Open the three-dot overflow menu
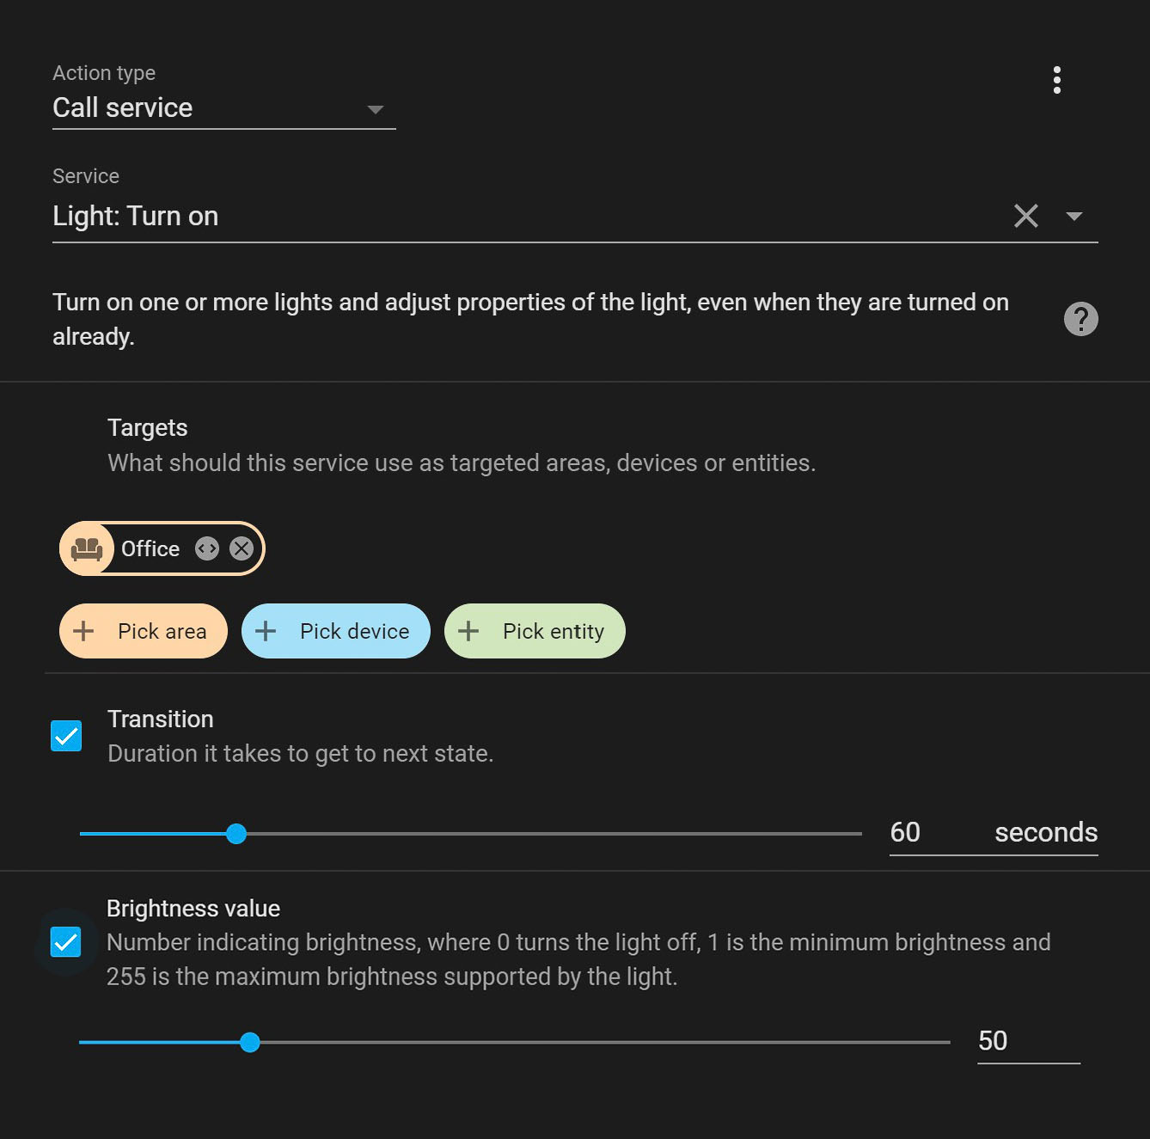The image size is (1150, 1139). click(x=1056, y=80)
